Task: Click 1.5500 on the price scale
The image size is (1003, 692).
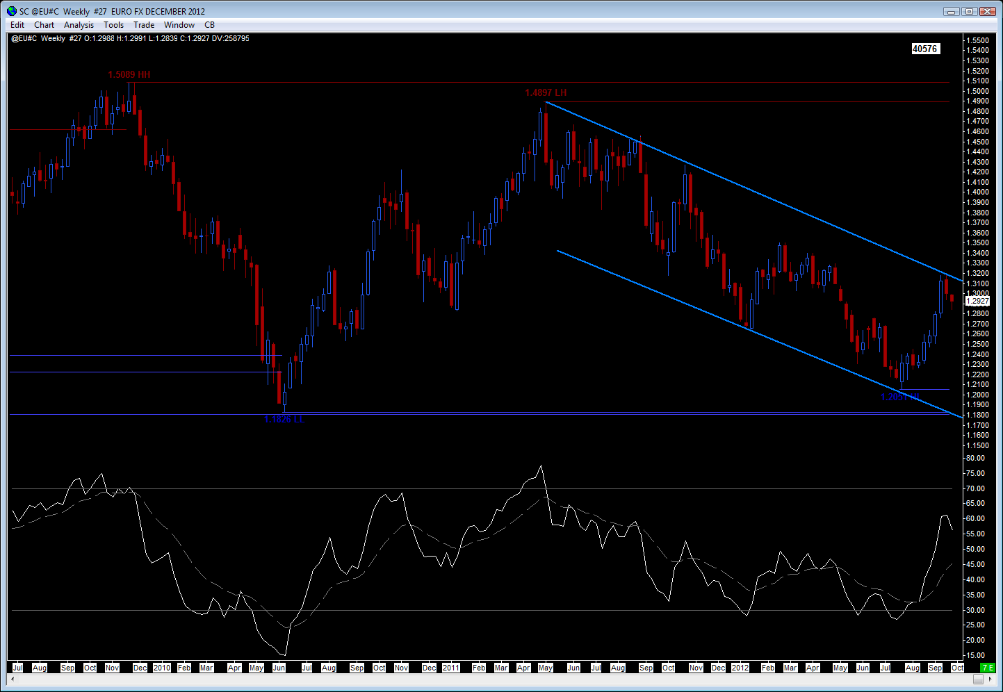Action: pyautogui.click(x=977, y=40)
